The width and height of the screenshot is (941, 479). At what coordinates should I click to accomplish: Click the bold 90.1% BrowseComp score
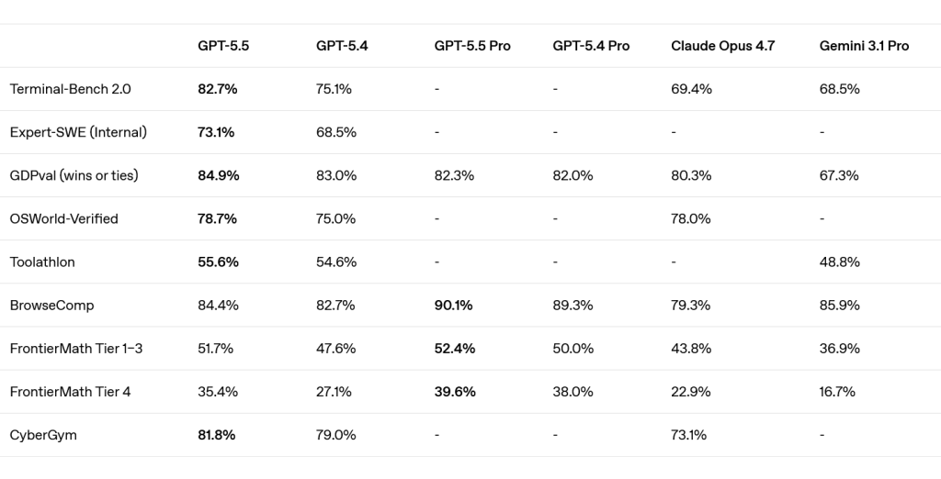[x=453, y=305]
